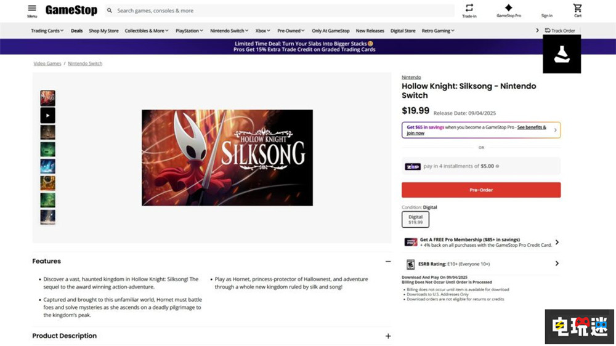This screenshot has width=616, height=346.
Task: Click the search magnifier icon
Action: click(x=110, y=10)
